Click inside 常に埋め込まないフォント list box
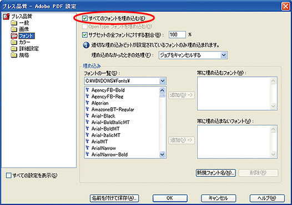The height and width of the screenshot is (205, 292). click(237, 142)
